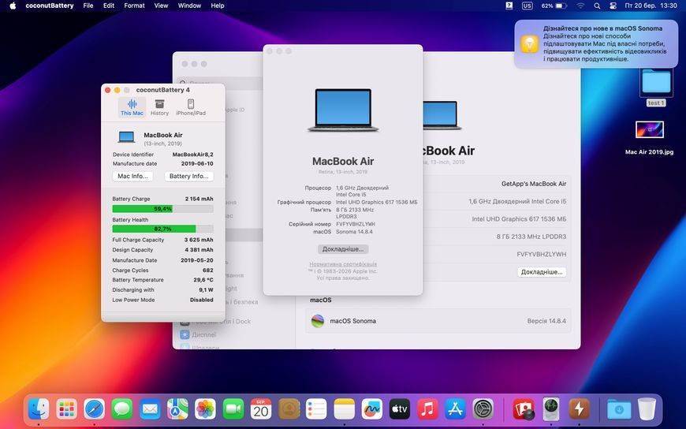Select the Charge Cycles value 682
The width and height of the screenshot is (686, 429).
coord(208,270)
